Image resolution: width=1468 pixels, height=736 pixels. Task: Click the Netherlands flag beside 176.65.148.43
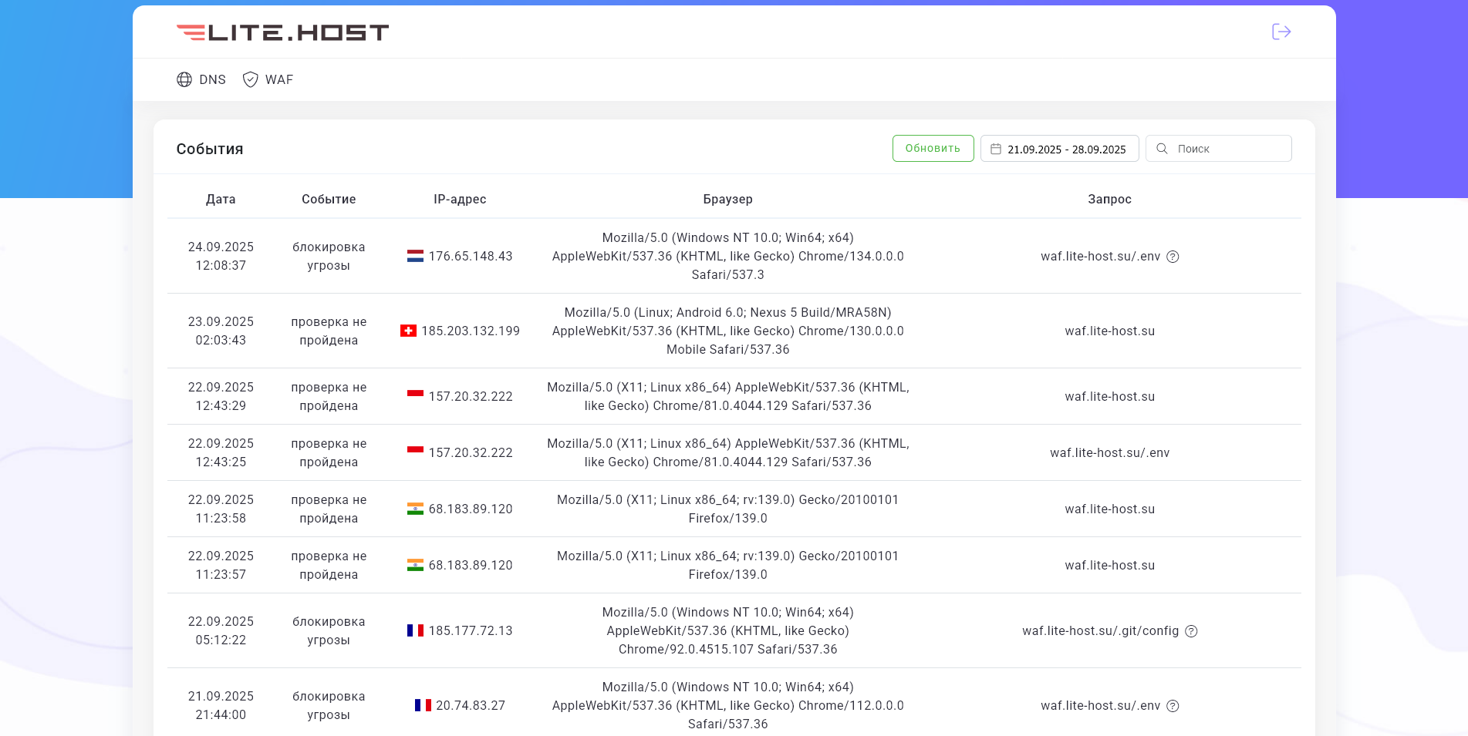[x=415, y=256]
